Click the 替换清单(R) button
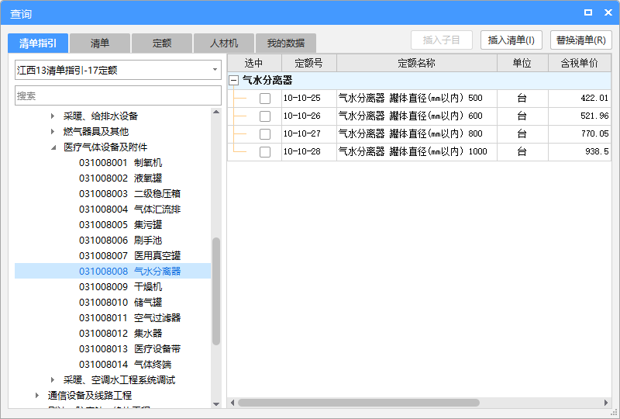Image resolution: width=620 pixels, height=419 pixels. [580, 40]
